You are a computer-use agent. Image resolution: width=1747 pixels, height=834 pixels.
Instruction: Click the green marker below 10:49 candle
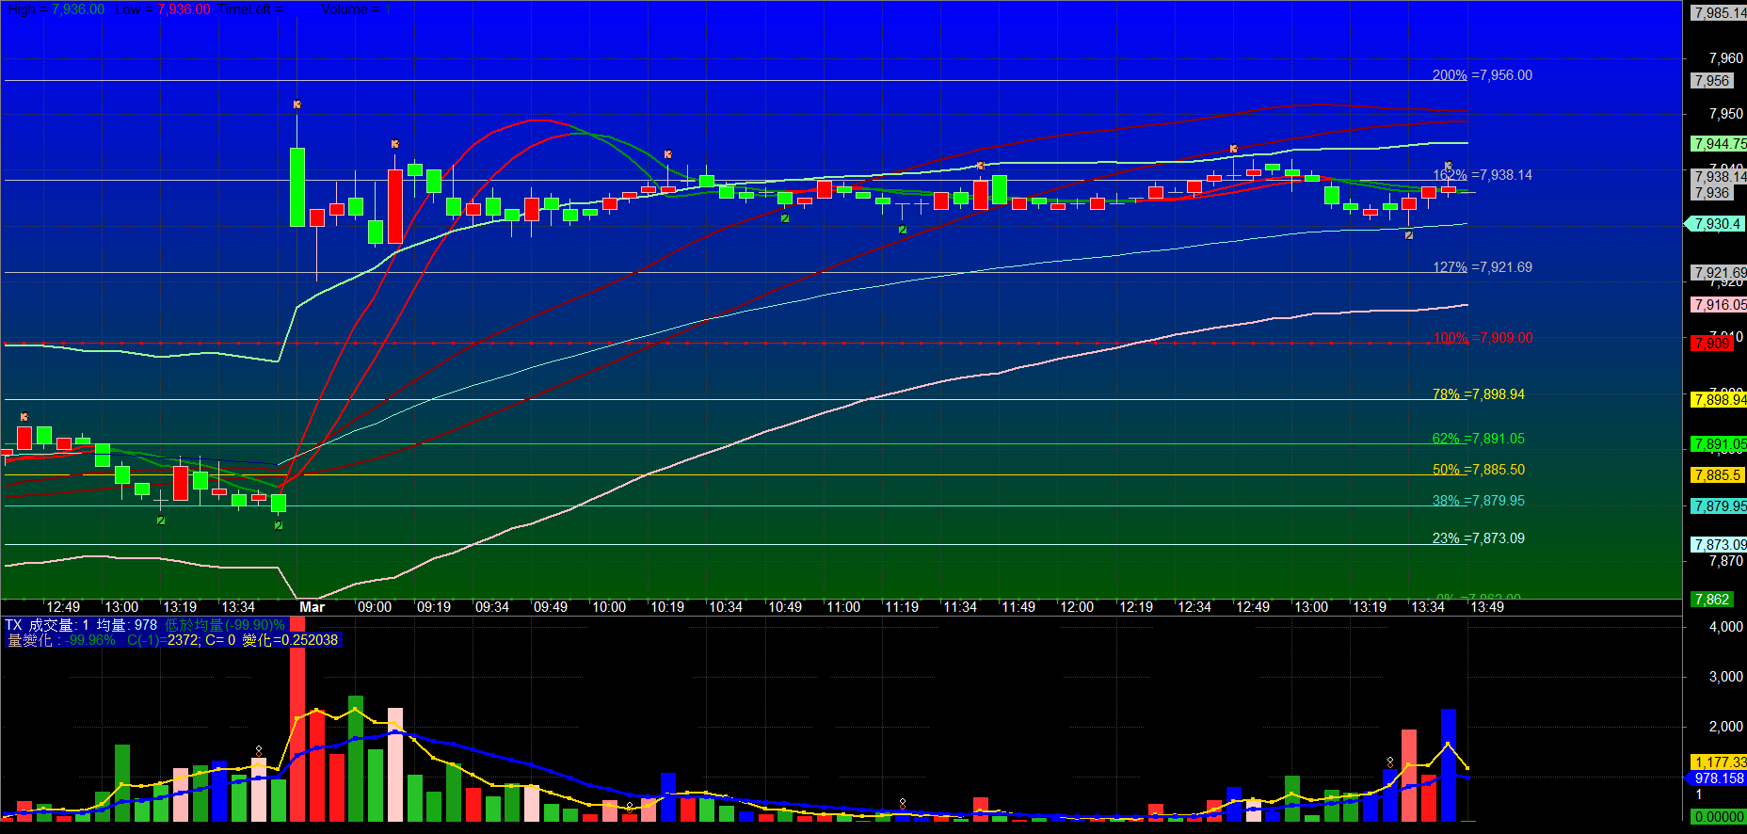pos(784,218)
